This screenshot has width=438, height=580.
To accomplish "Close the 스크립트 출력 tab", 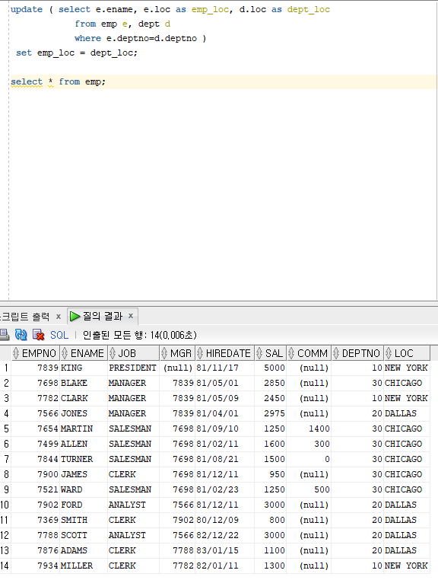I will (x=58, y=317).
